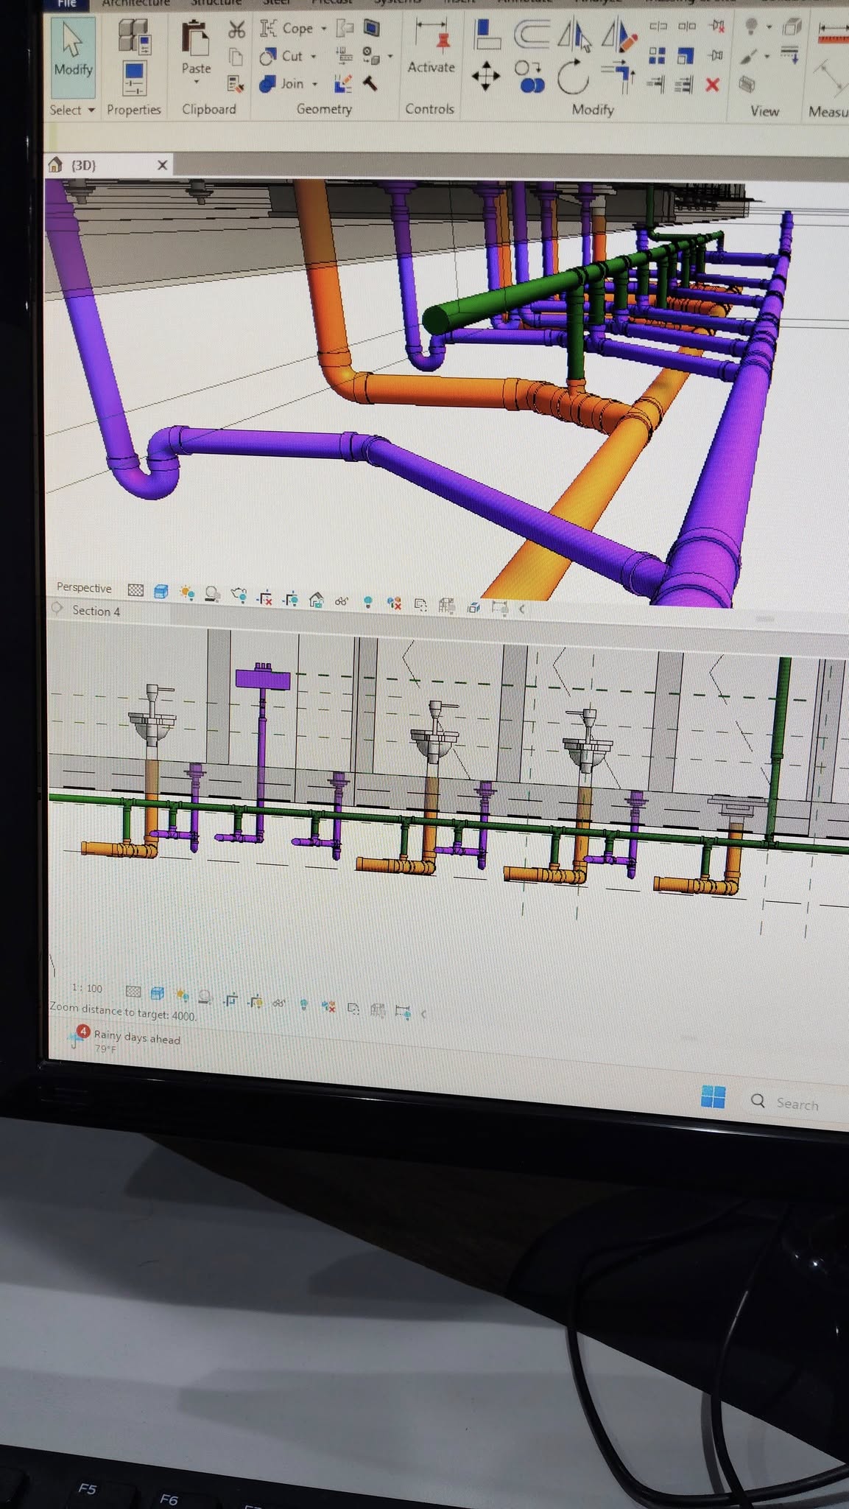Toggle Reveal Hidden Elements in Section 4 bar
The height and width of the screenshot is (1509, 849).
[x=303, y=1004]
